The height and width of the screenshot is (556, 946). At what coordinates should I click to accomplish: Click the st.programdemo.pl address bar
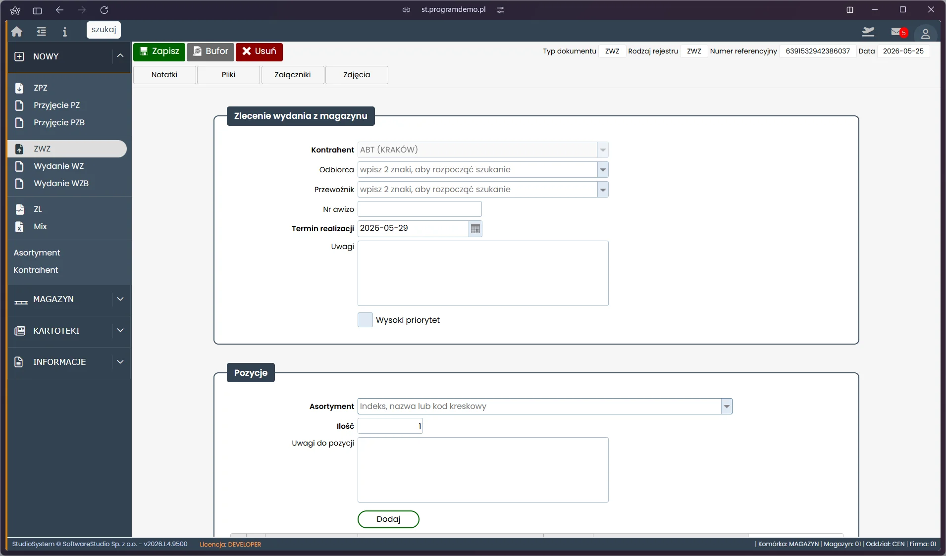[453, 10]
